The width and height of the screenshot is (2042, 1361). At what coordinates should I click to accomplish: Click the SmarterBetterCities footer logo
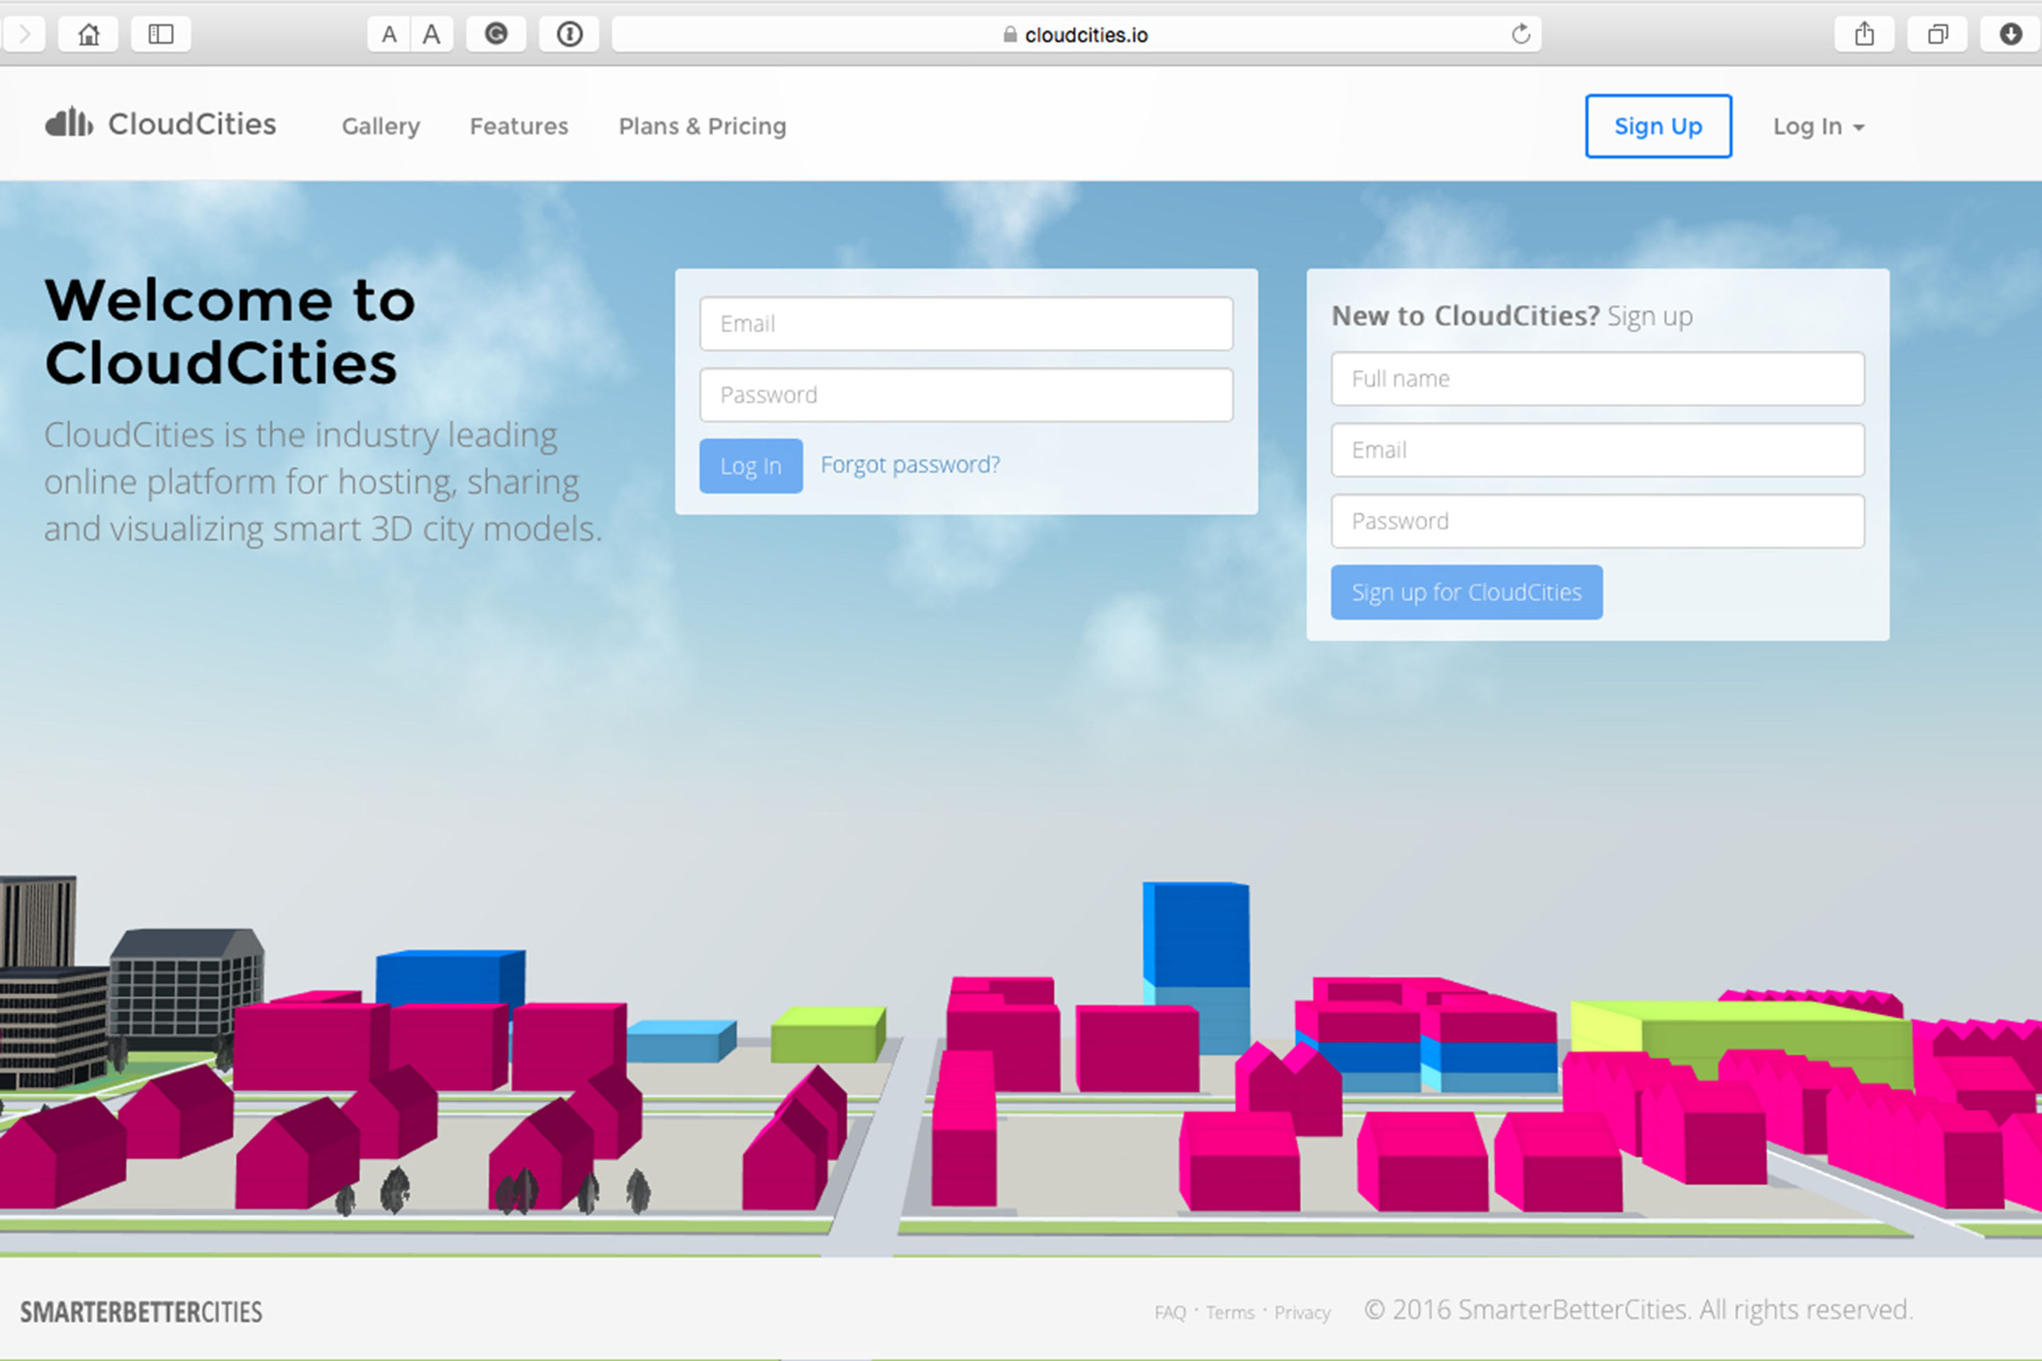(143, 1311)
